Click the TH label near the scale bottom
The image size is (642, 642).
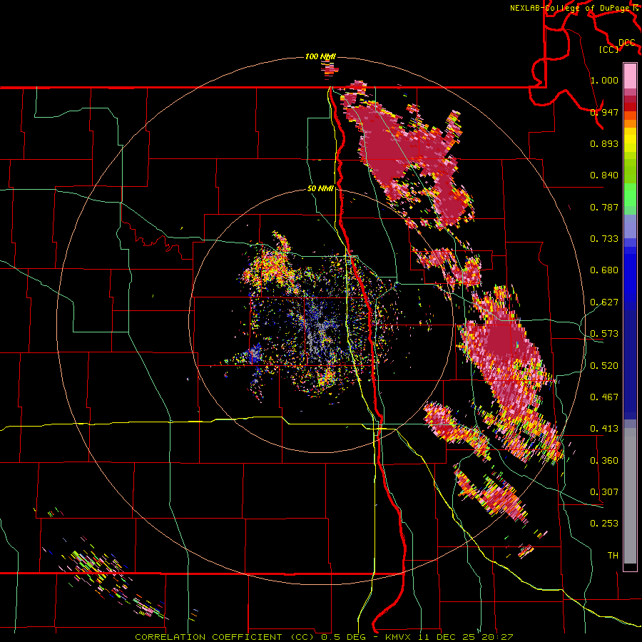pyautogui.click(x=613, y=556)
